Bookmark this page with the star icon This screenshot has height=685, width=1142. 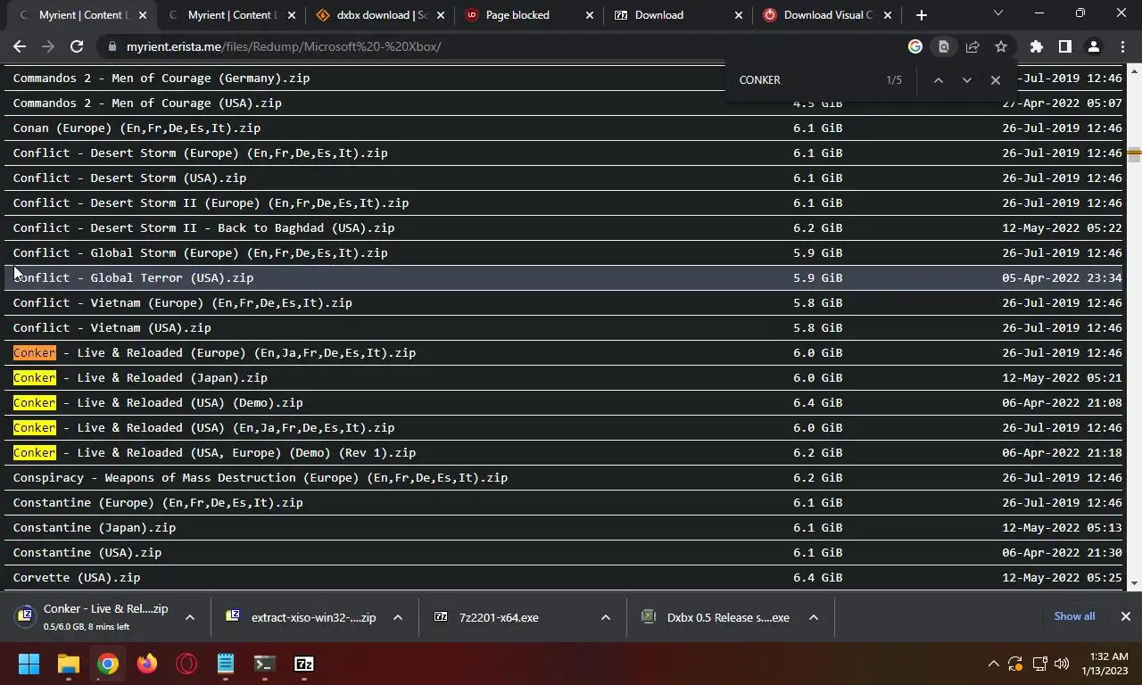pos(1001,46)
